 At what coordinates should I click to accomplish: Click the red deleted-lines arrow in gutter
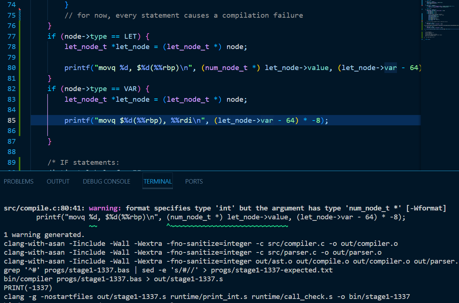pyautogui.click(x=20, y=9)
